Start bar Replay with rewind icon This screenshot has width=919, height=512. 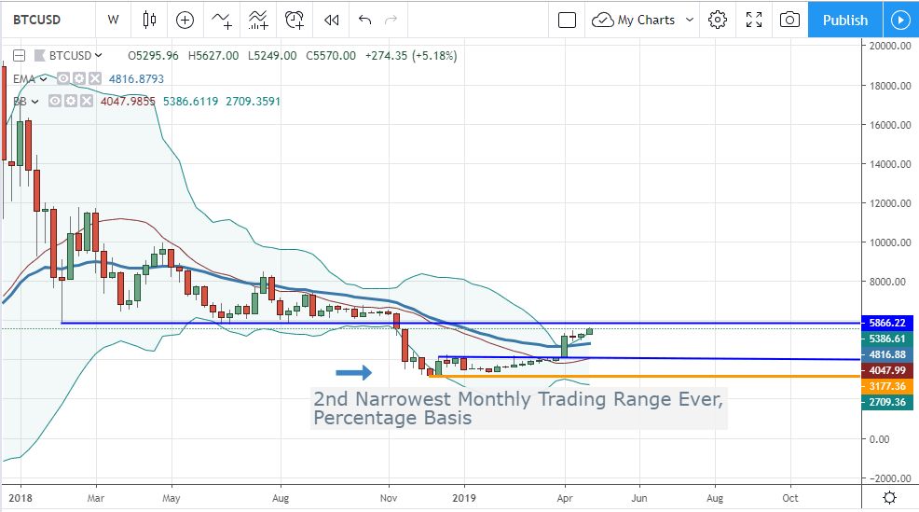click(331, 20)
